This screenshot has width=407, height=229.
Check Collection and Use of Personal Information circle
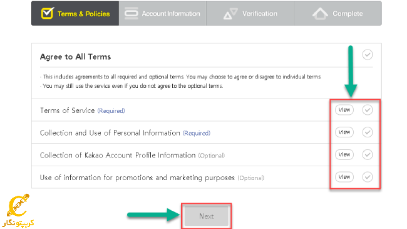[x=368, y=132]
